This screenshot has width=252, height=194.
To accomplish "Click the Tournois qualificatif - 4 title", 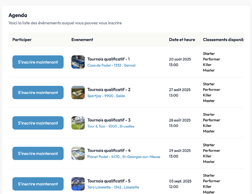I will [109, 151].
